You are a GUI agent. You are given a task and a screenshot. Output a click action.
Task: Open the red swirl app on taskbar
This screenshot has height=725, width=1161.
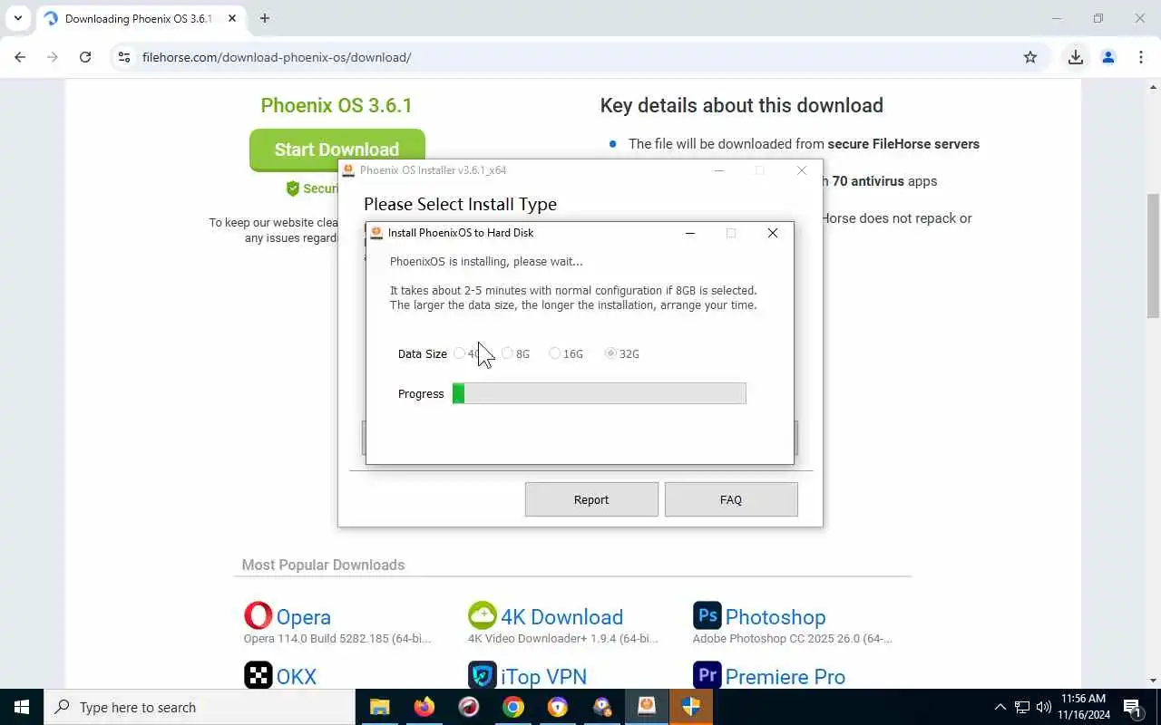468,707
